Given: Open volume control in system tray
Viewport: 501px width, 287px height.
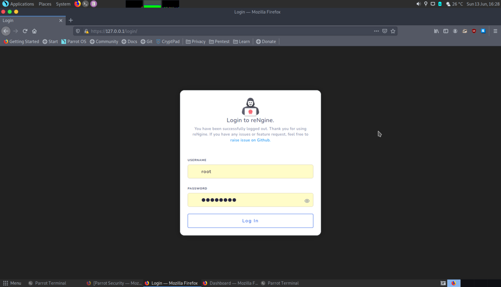Looking at the screenshot, I should click(x=418, y=4).
